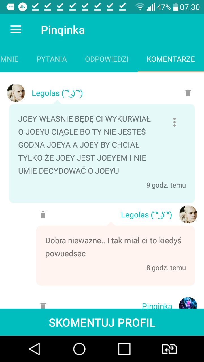This screenshot has height=362, width=204.
Task: Tap the screen-switch icon in navigation bar
Action: [x=169, y=349]
